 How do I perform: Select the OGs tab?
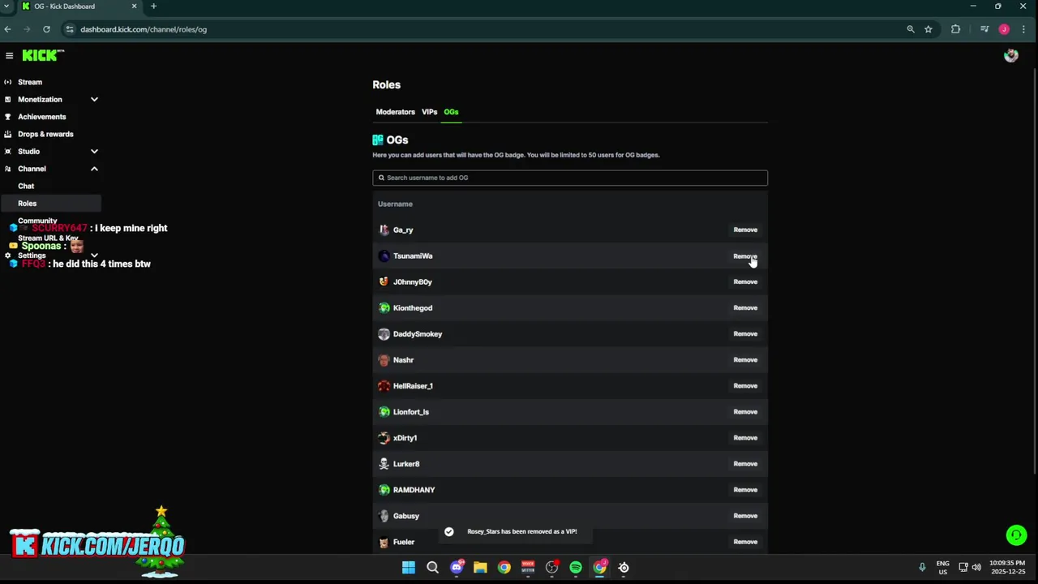(x=451, y=112)
